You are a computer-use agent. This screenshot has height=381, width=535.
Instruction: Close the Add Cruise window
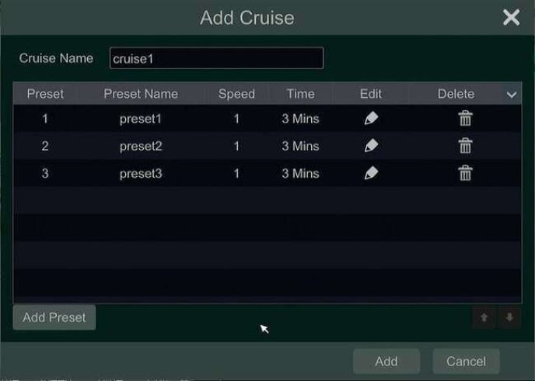pyautogui.click(x=511, y=17)
